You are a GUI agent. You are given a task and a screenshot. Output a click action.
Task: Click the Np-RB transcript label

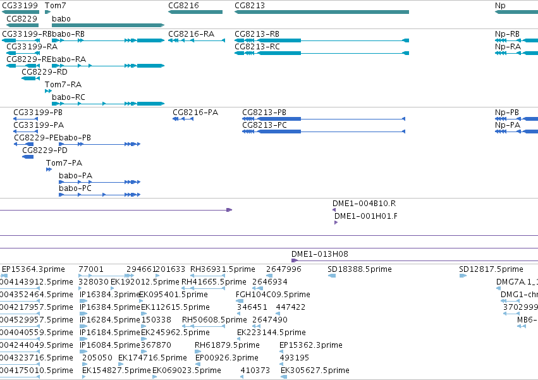pos(507,34)
